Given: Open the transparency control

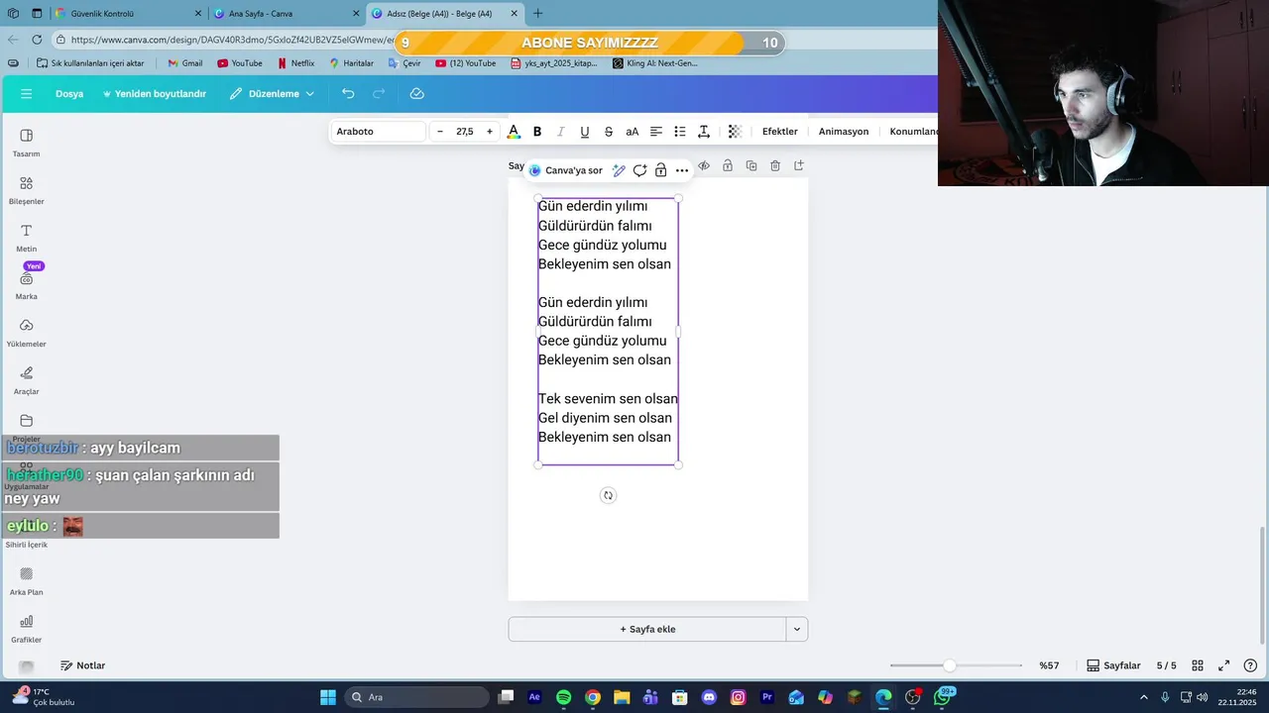Looking at the screenshot, I should (735, 131).
